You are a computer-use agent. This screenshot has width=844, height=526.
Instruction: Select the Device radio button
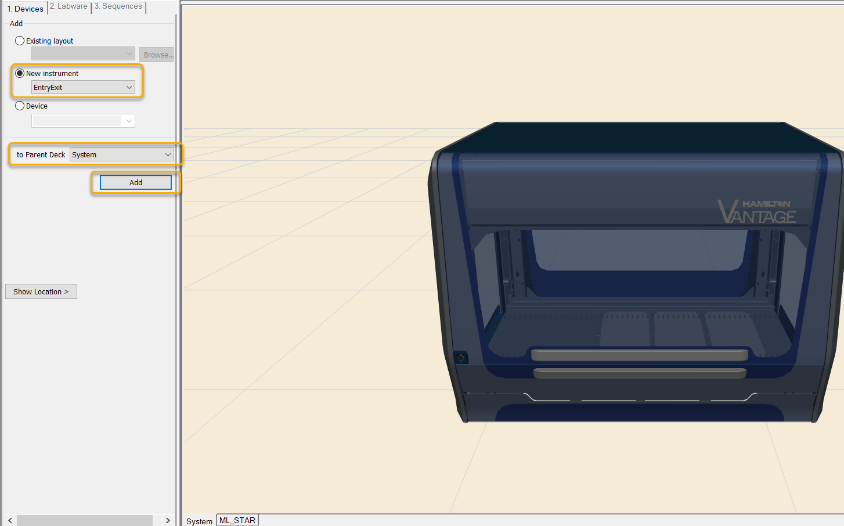[x=20, y=106]
